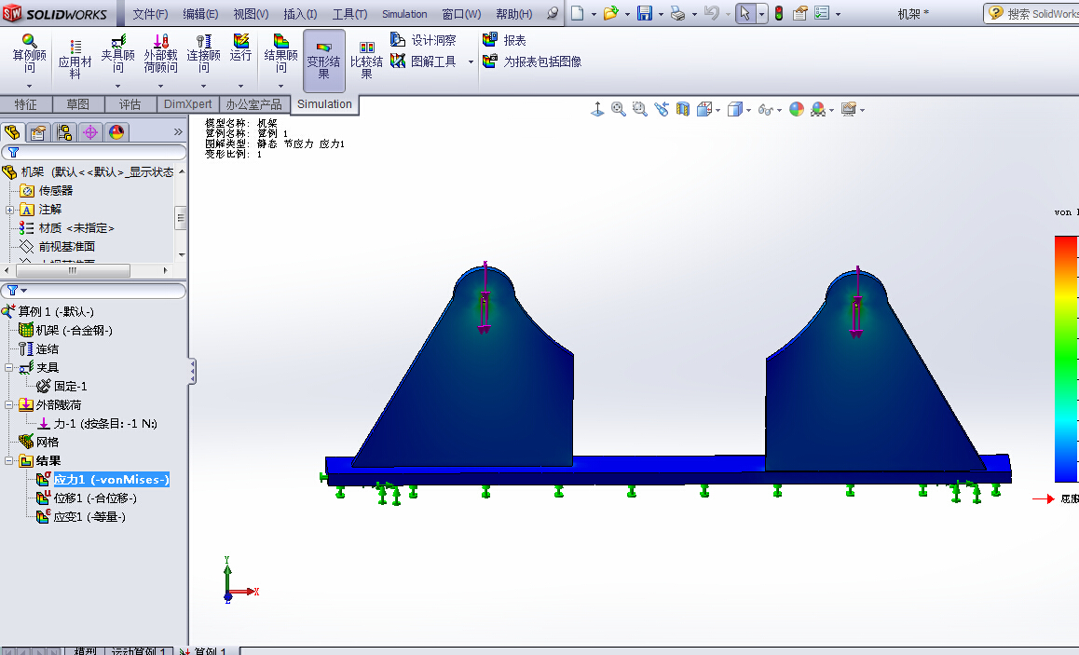Expand the 运行 dropdown arrow
Screen dimensions: 1079x655
coord(240,86)
